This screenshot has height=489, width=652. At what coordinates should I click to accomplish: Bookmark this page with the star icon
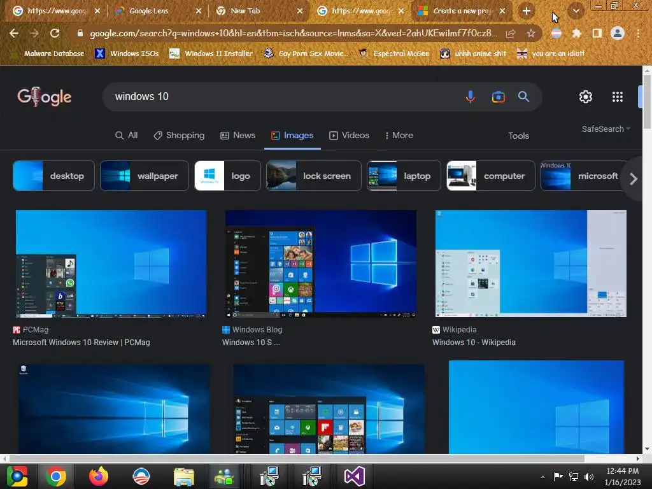pyautogui.click(x=531, y=34)
